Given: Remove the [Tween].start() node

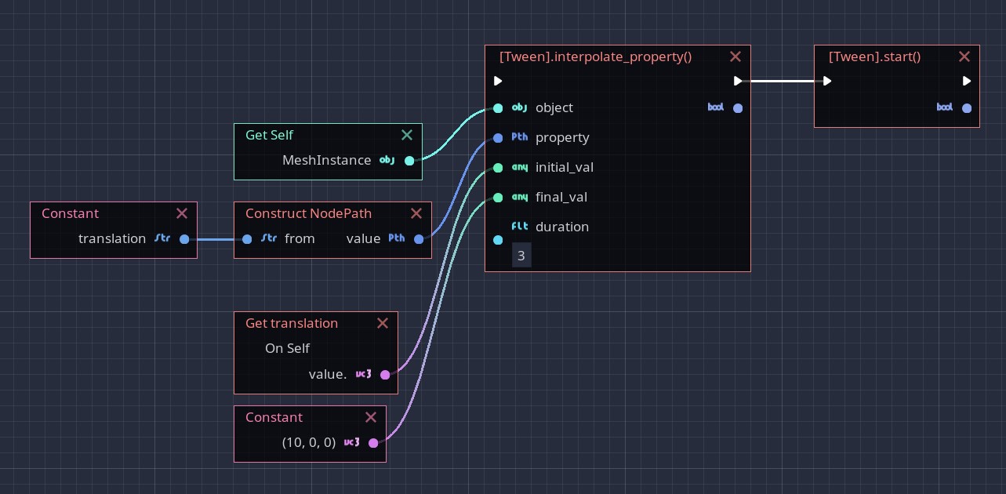Looking at the screenshot, I should click(964, 56).
